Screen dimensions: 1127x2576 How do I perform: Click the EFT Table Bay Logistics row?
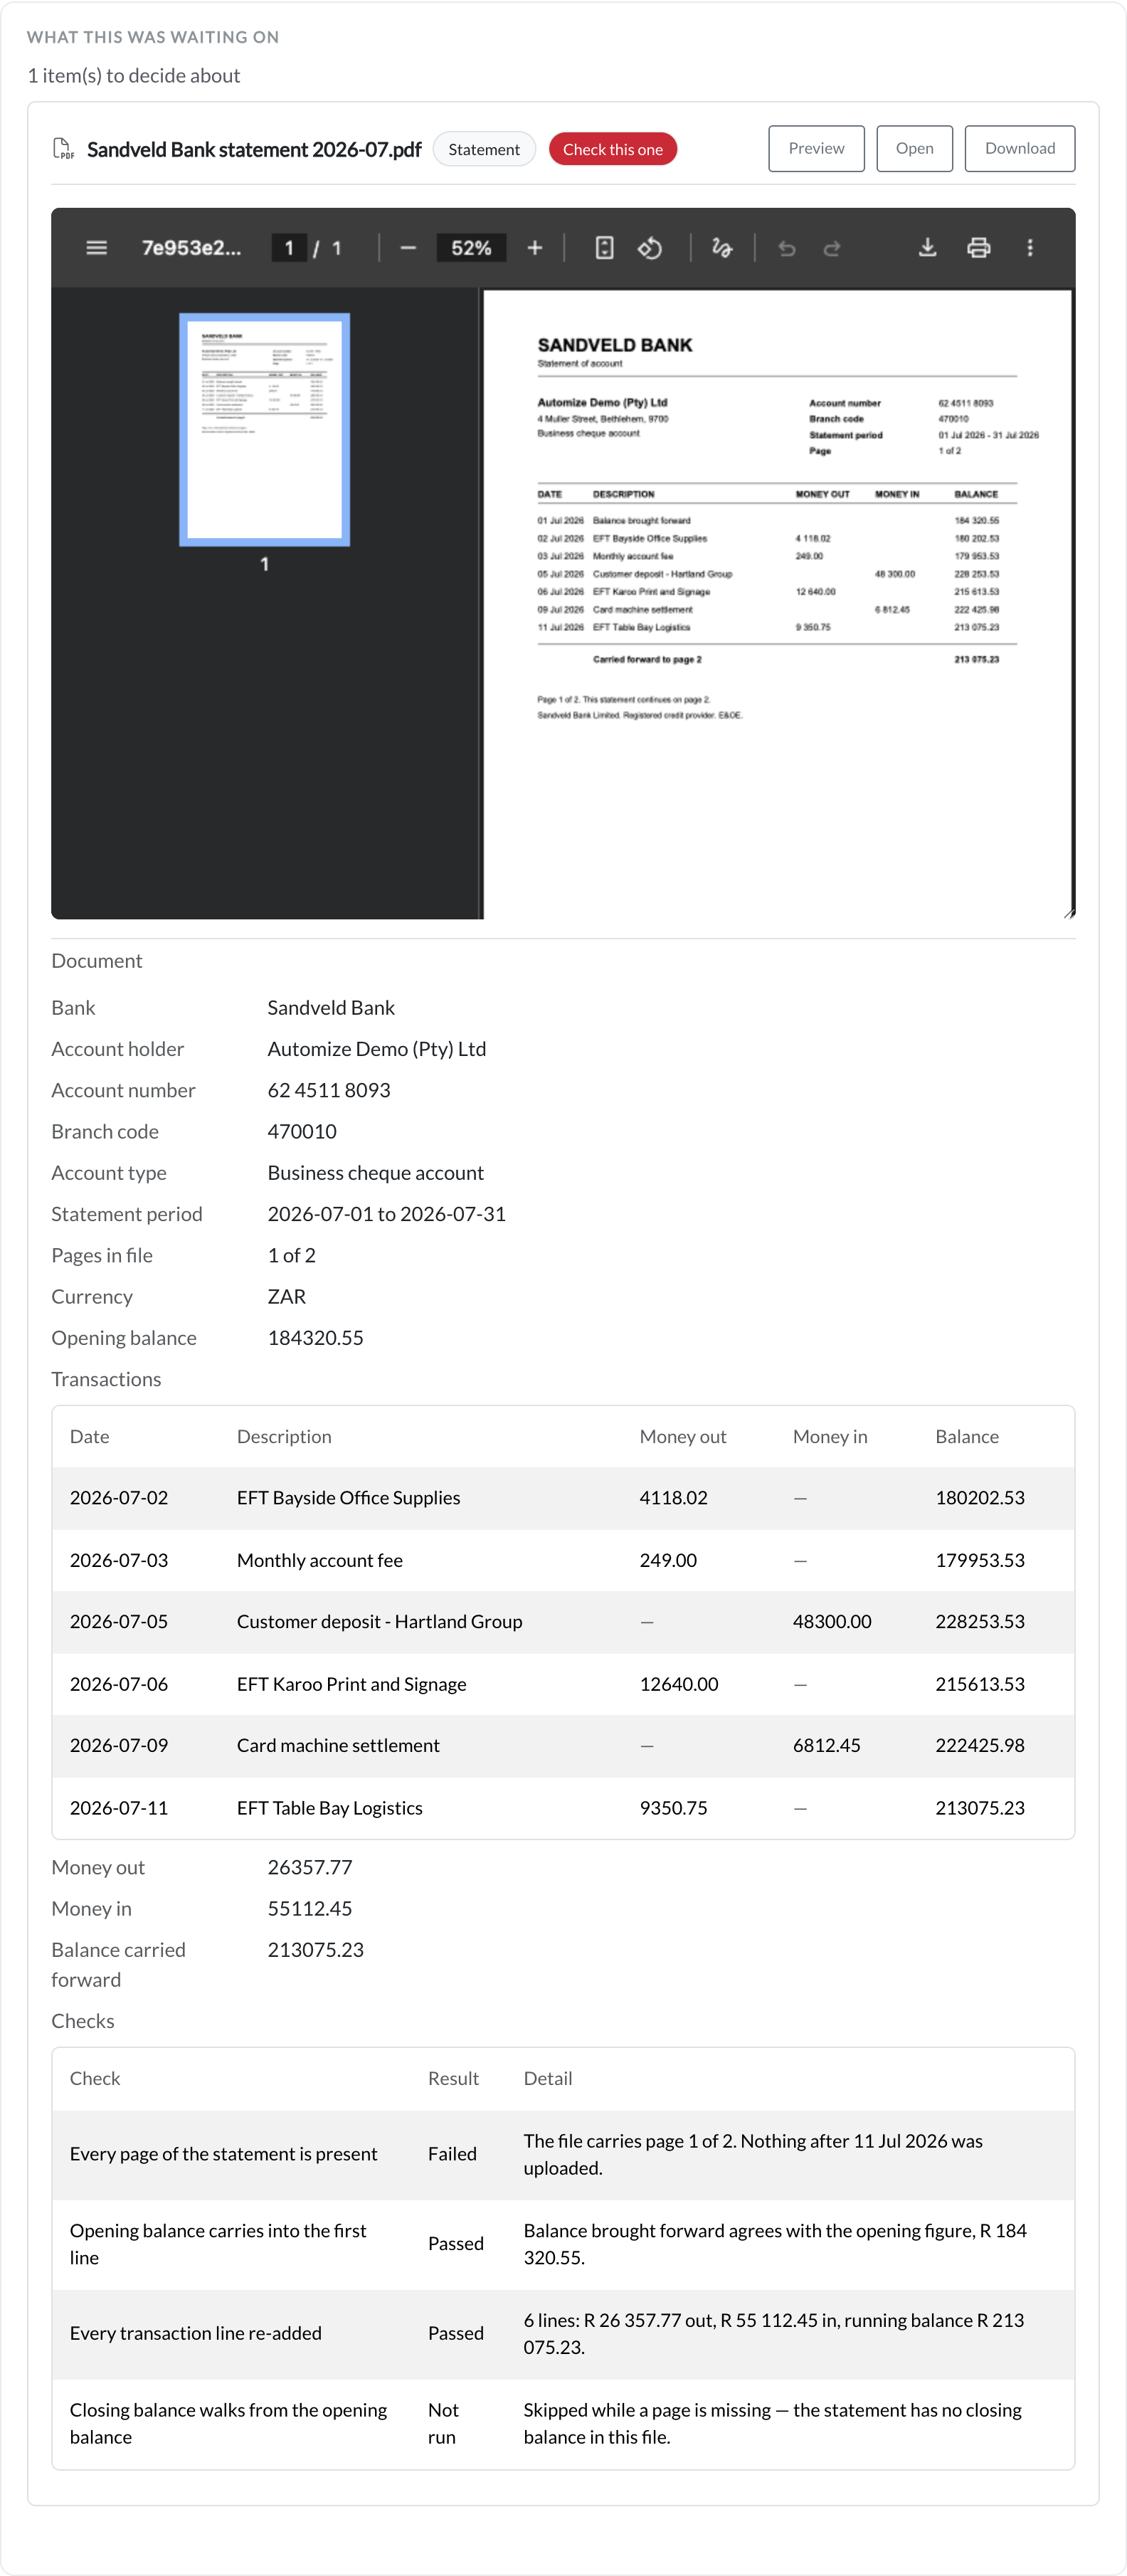pos(563,1808)
